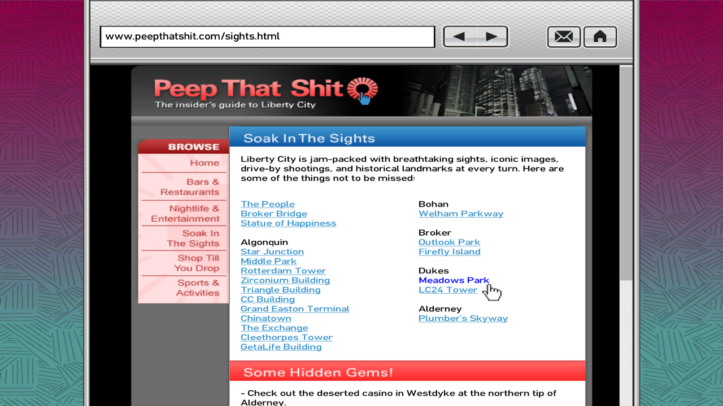This screenshot has width=723, height=406.
Task: Open the Triangle Building link
Action: (x=281, y=290)
